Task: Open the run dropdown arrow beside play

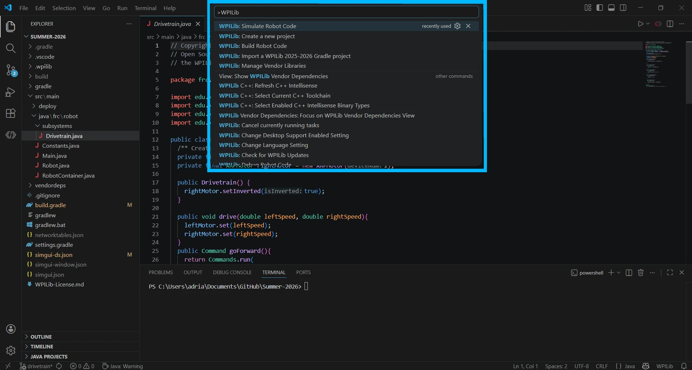Action: (x=648, y=24)
